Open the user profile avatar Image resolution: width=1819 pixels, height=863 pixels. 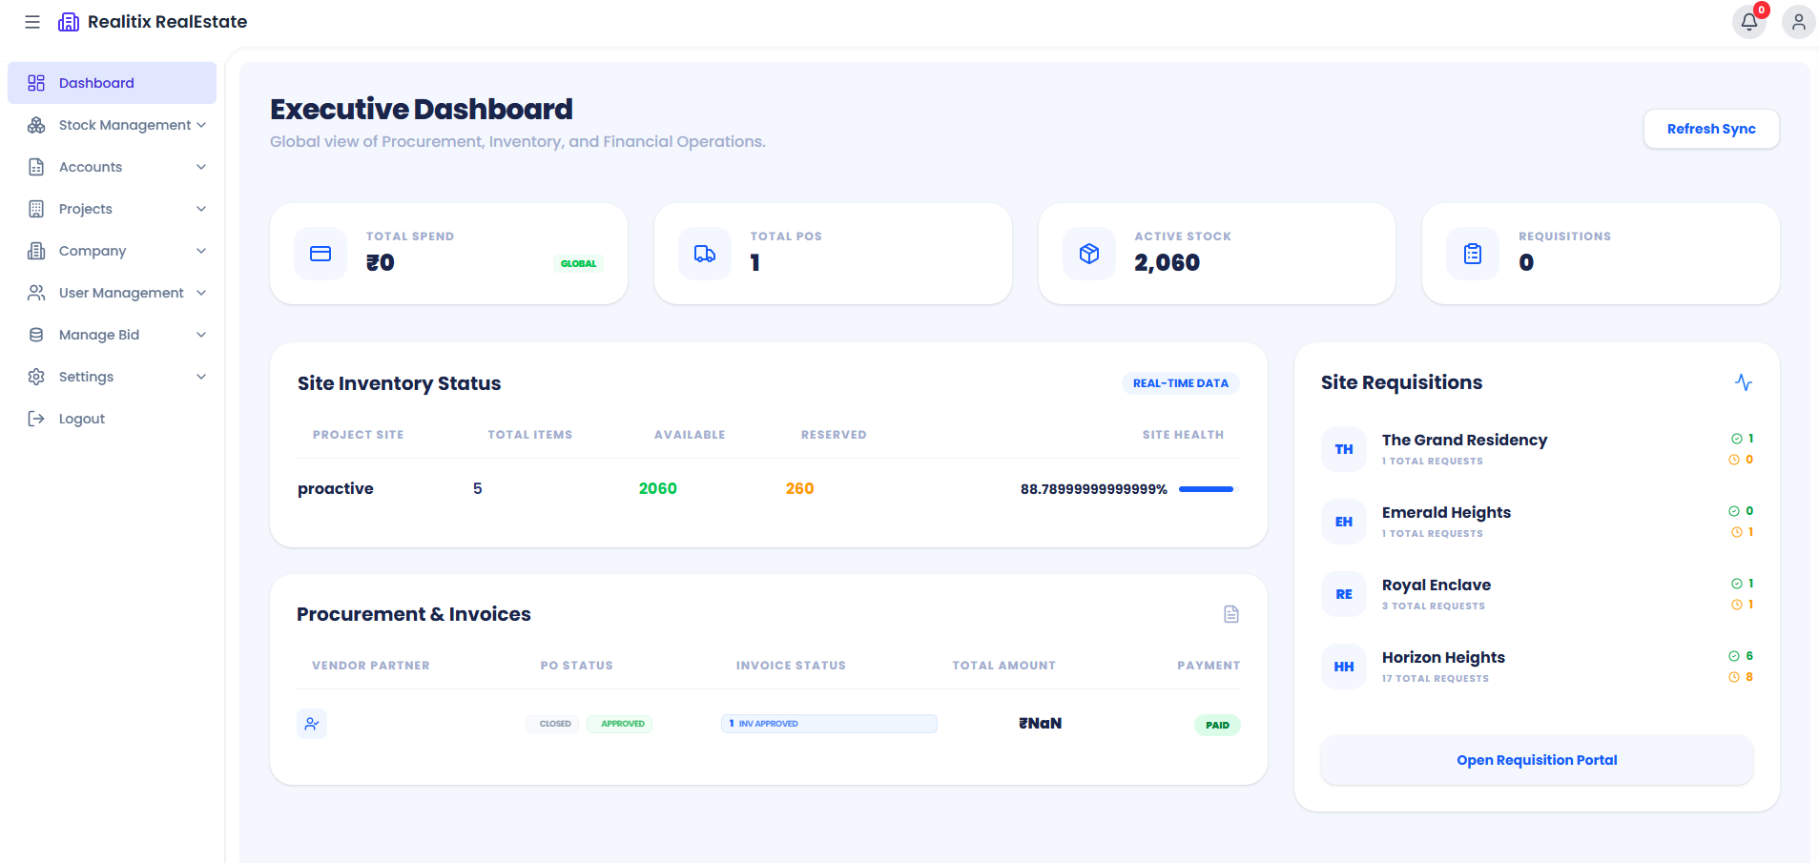pos(1798,22)
